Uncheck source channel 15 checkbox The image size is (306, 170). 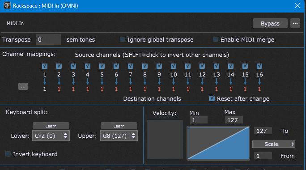245,66
